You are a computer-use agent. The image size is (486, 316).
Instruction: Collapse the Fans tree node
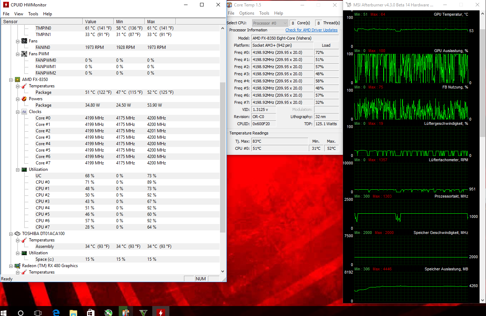tap(17, 41)
